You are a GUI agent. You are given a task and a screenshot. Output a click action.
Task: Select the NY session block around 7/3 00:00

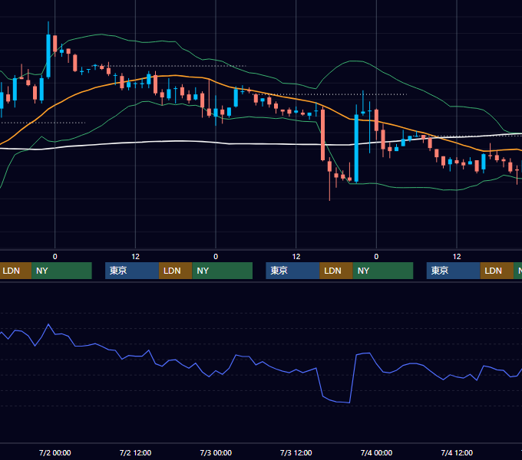pyautogui.click(x=223, y=271)
